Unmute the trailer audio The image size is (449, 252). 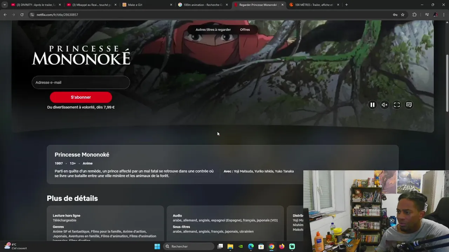(x=384, y=105)
